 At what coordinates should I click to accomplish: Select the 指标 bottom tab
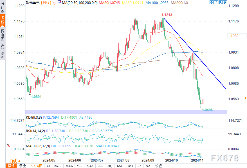click(x=11, y=166)
